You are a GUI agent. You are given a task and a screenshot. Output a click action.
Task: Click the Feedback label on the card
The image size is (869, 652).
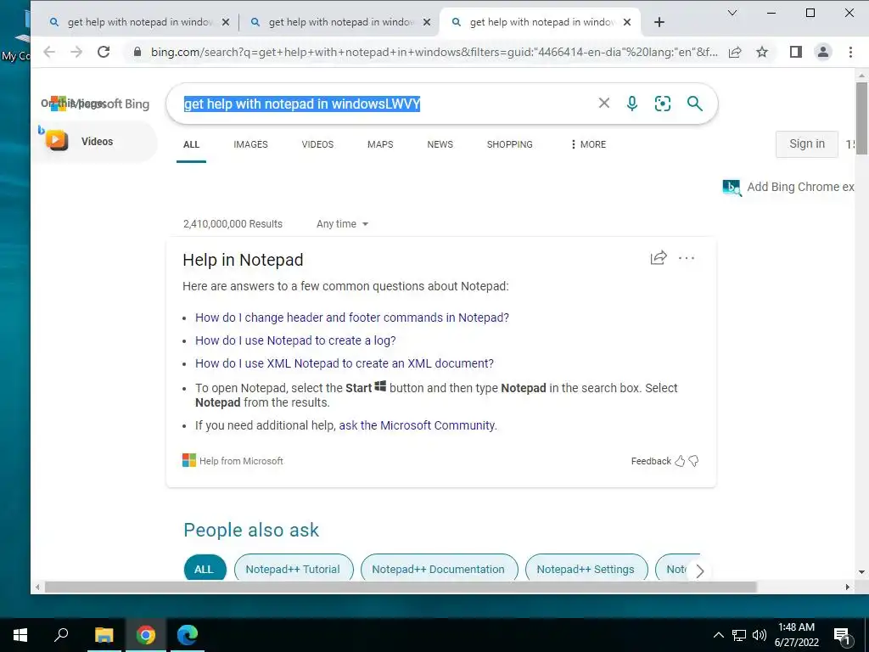[651, 461]
